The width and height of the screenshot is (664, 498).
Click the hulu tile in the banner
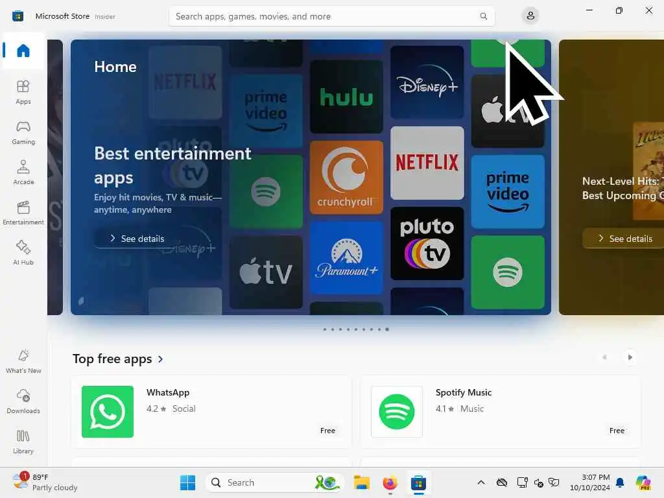click(x=346, y=97)
